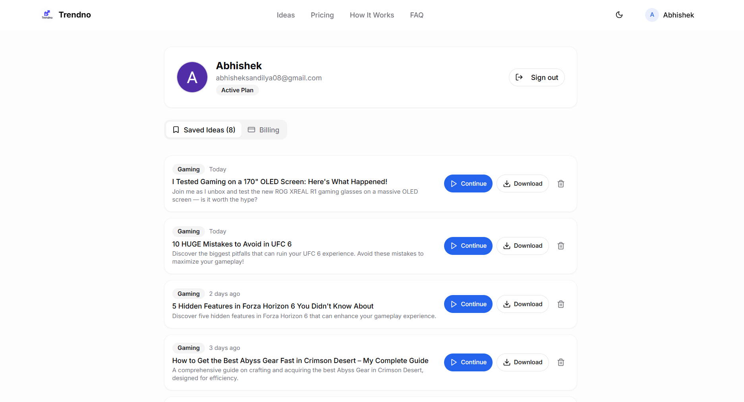
Task: Open the Billing tab
Action: click(263, 130)
